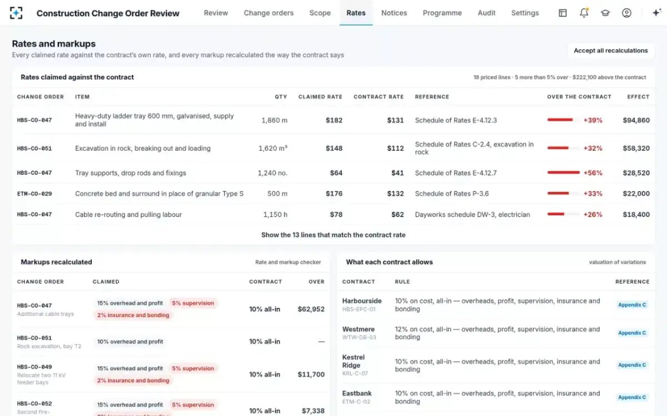Open the Notices tab

(394, 13)
